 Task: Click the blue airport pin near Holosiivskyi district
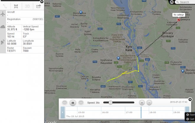point(118,58)
